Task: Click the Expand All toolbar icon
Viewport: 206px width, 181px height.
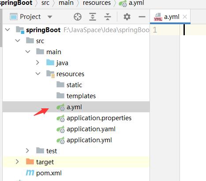Action: tap(93, 17)
